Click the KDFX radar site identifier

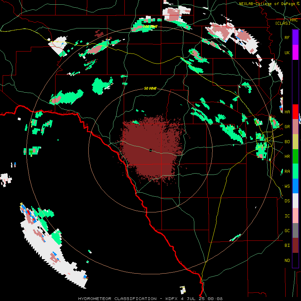tap(172, 299)
